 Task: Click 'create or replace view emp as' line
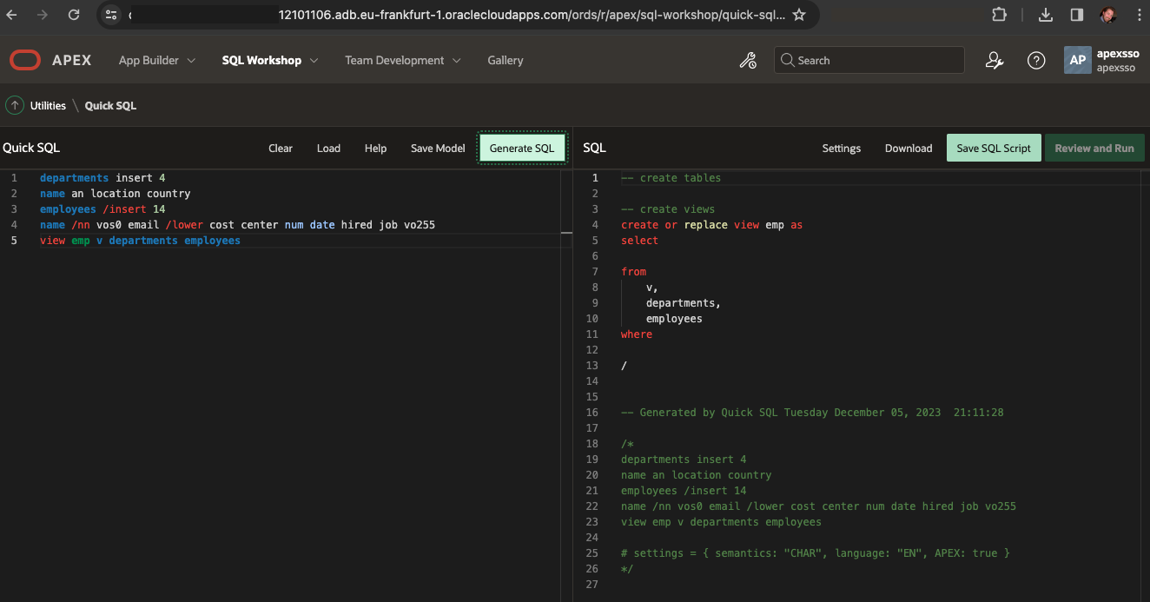[x=711, y=225]
